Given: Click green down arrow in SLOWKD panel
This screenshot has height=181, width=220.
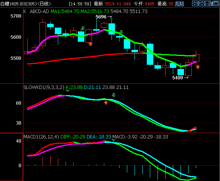Looking at the screenshot, I should coord(114,95).
